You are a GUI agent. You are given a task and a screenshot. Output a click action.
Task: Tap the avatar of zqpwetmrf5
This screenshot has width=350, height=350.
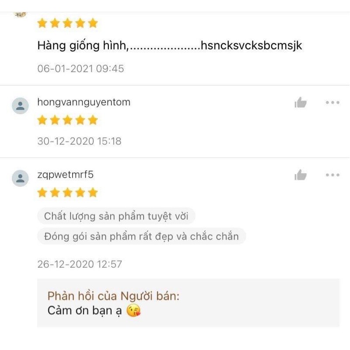pos(20,178)
